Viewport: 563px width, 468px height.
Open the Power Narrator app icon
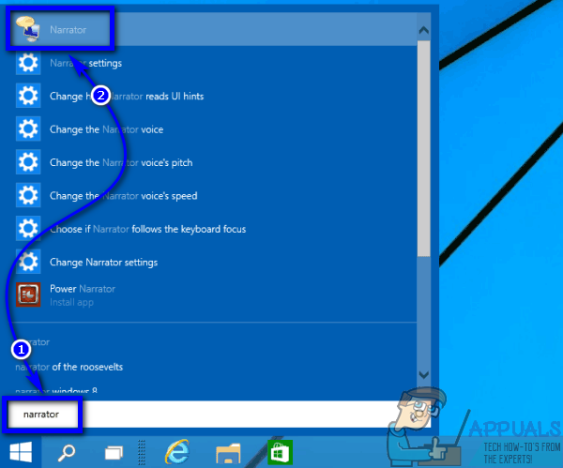click(x=28, y=295)
